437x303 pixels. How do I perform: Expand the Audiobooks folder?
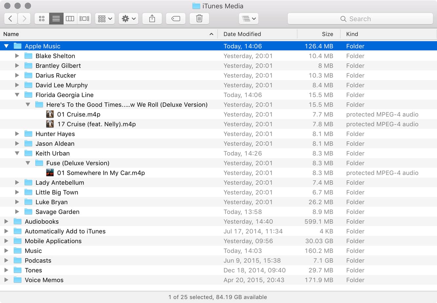pos(6,221)
